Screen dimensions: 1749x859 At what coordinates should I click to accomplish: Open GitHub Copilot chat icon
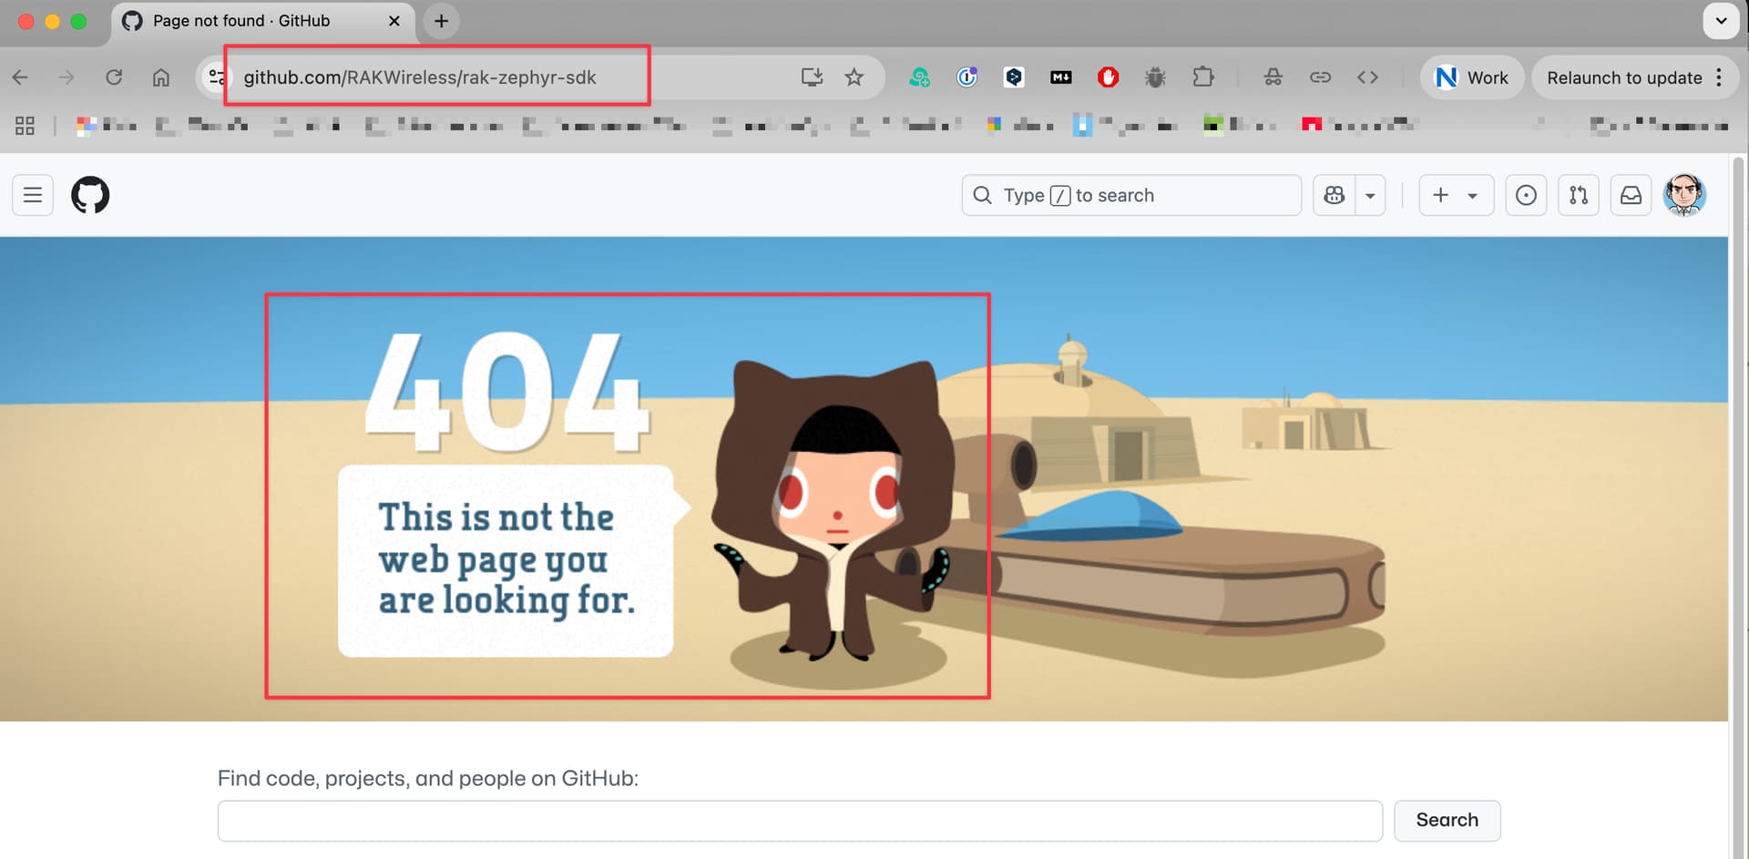pyautogui.click(x=1334, y=195)
